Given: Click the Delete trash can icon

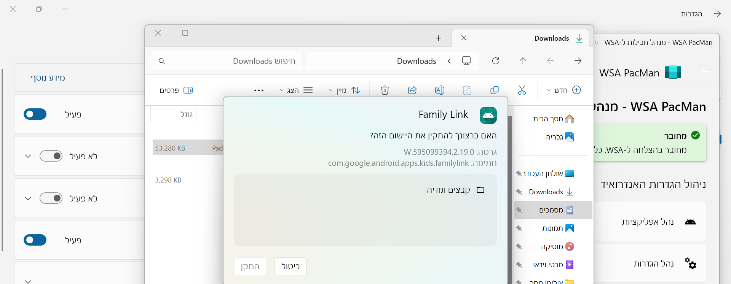Looking at the screenshot, I should click(385, 90).
